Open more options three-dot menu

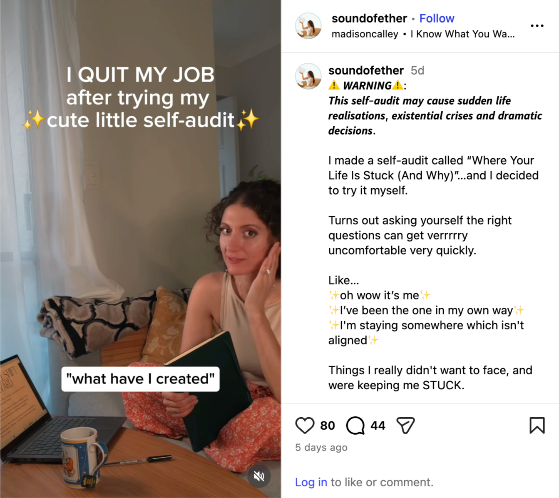point(537,26)
